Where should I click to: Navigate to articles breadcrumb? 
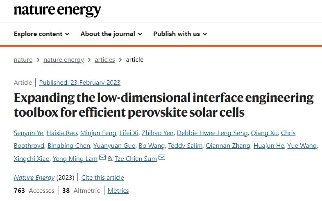(105, 60)
